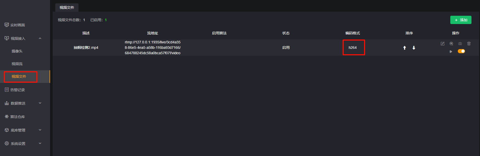480x156 pixels.
Task: Collapse the 视频接入 menu chevron
Action: (40, 38)
